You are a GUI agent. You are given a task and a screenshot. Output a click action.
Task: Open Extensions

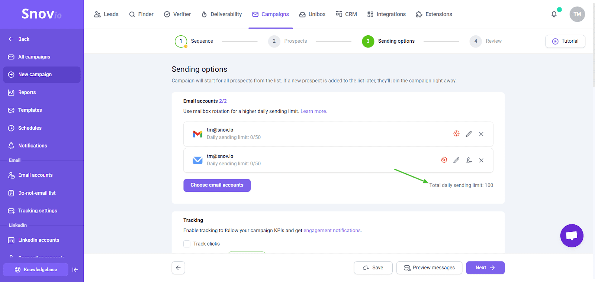click(434, 14)
